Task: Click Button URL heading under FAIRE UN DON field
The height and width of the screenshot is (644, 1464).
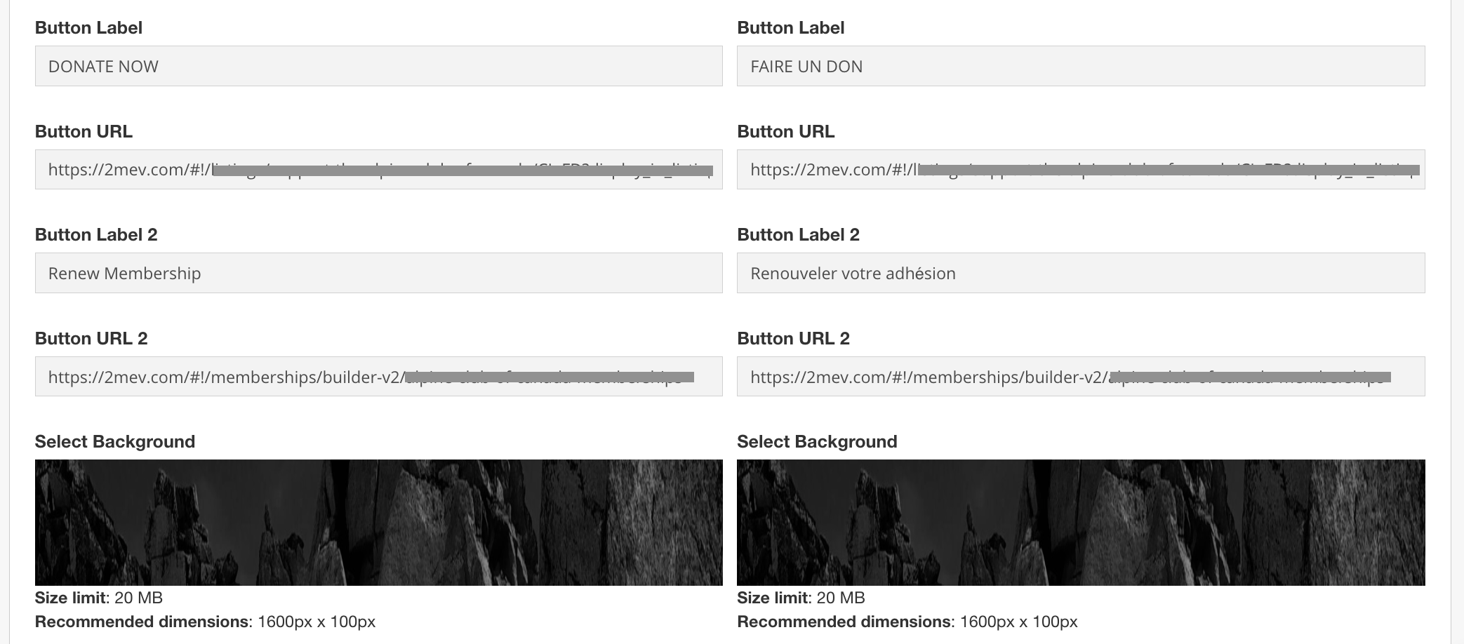Action: [785, 131]
